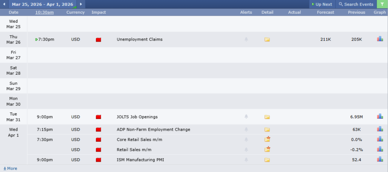Open starred detail folder for Core Retail Sales
The height and width of the screenshot is (172, 388).
coord(267,139)
